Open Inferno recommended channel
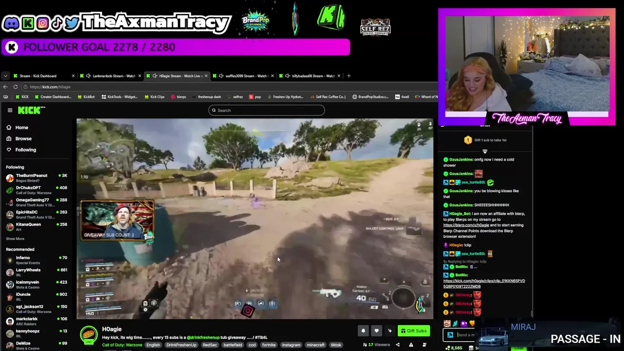The height and width of the screenshot is (351, 624). coord(37,260)
